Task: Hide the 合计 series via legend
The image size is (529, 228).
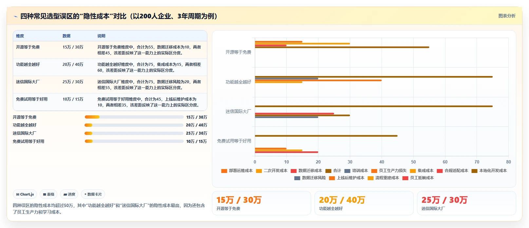Action: (x=333, y=171)
